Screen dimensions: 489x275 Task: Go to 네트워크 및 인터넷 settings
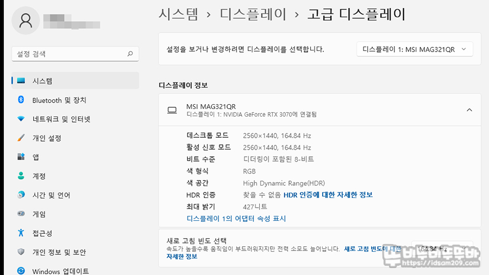(75, 119)
